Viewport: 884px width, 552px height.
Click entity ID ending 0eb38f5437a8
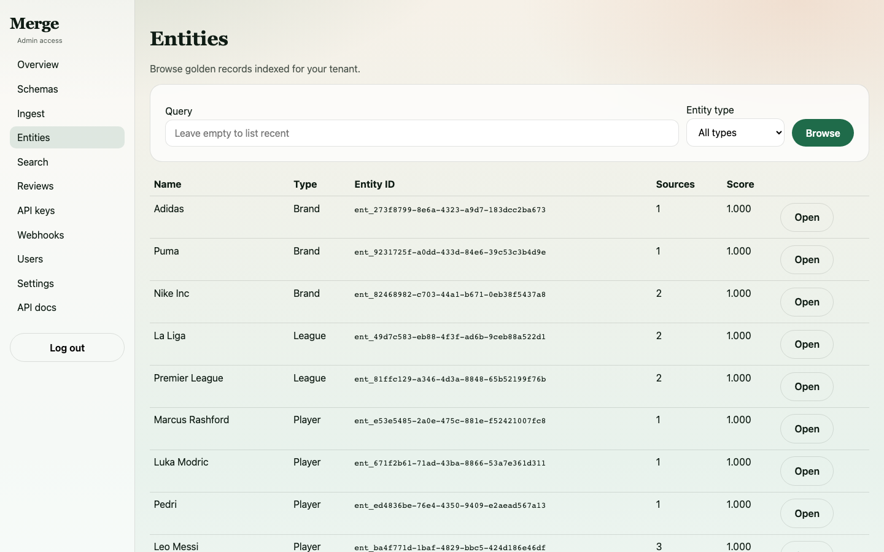450,294
